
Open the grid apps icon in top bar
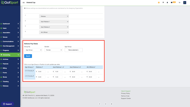pyautogui.click(x=163, y=3)
